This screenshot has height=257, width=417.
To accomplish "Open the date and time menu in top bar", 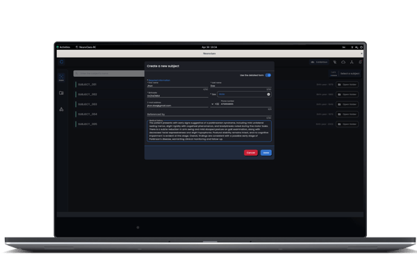I will point(209,47).
